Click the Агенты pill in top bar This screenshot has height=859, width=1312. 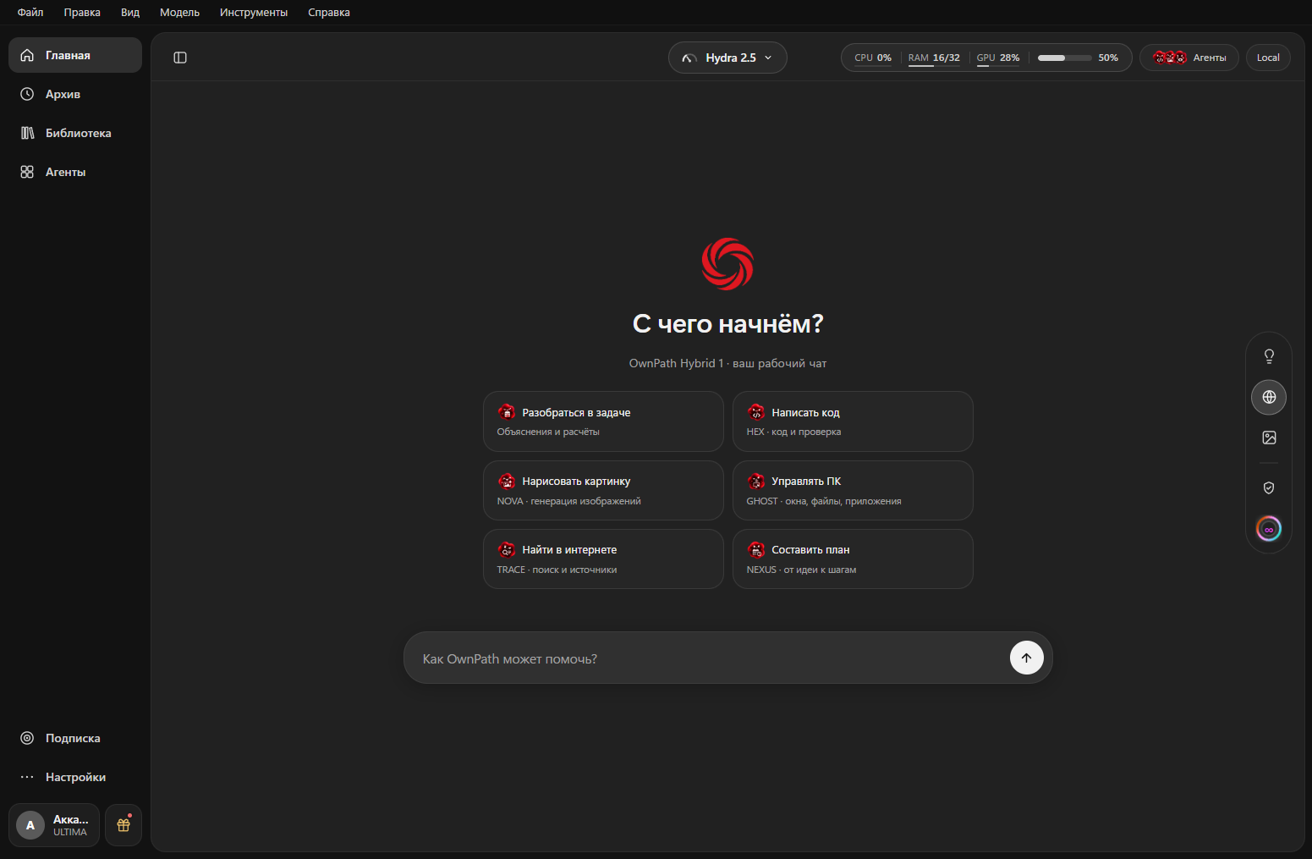tap(1189, 58)
